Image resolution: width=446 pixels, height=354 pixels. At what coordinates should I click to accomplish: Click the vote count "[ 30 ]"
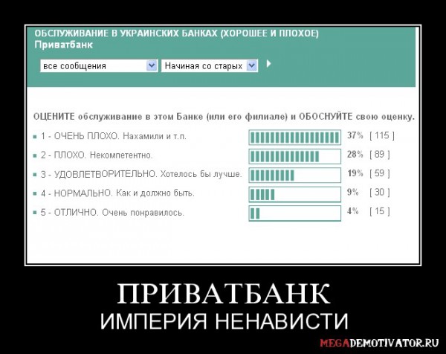(x=380, y=193)
